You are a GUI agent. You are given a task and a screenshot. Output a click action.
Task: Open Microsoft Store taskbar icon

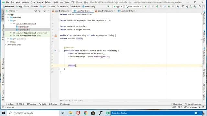coord(93,113)
